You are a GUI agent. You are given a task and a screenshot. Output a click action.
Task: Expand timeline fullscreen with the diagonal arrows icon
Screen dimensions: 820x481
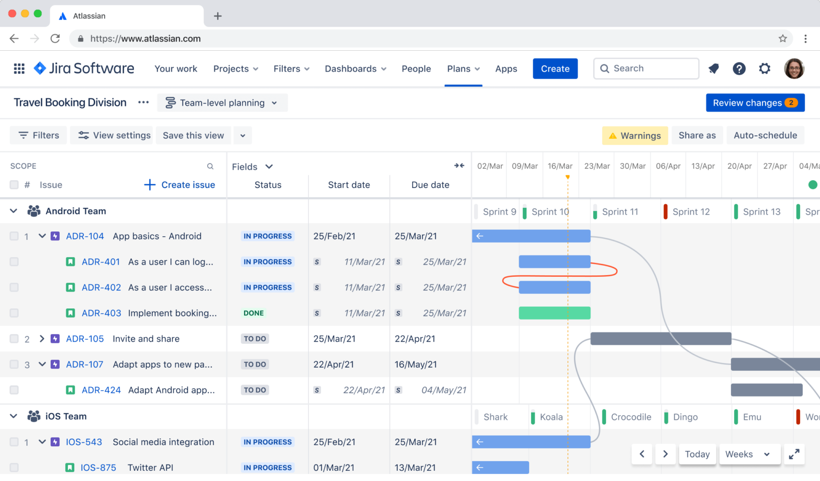[x=794, y=454]
